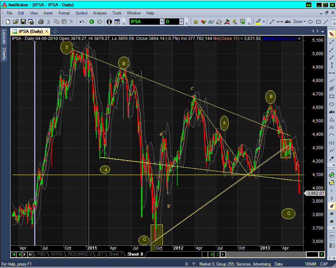This screenshot has width=336, height=268.
Task: Open the IPSA symbol dropdown
Action: (162, 22)
